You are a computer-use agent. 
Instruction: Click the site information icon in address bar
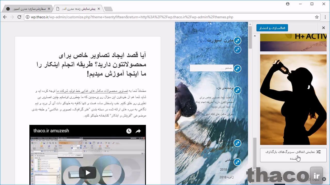tap(28, 17)
